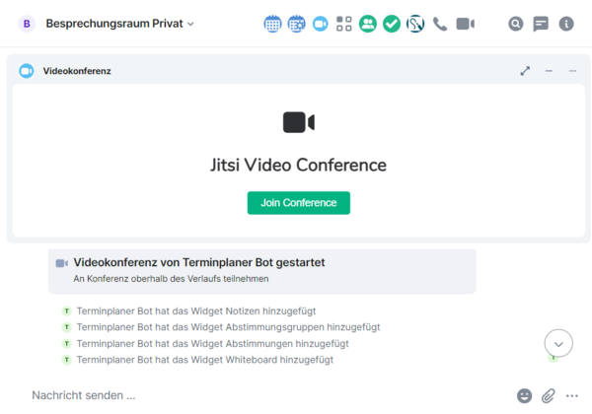The width and height of the screenshot is (592, 414).
Task: Open the whiteboard widget icon in header
Action: (415, 24)
